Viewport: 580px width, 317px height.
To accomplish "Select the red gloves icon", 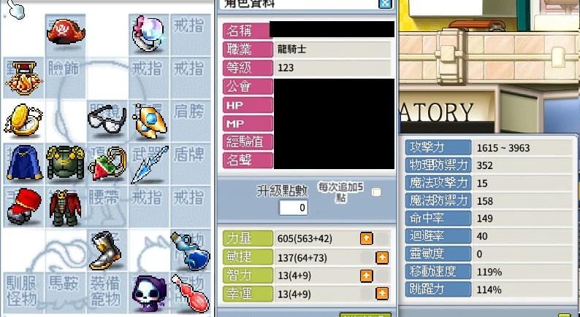I will pos(23,206).
